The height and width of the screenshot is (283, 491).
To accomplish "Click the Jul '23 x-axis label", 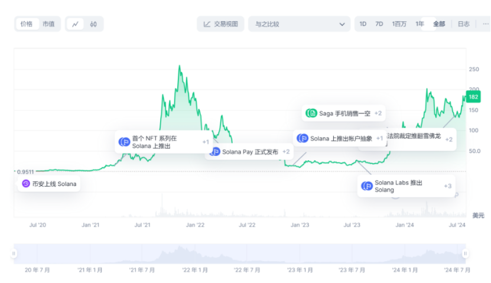I will 352,225.
